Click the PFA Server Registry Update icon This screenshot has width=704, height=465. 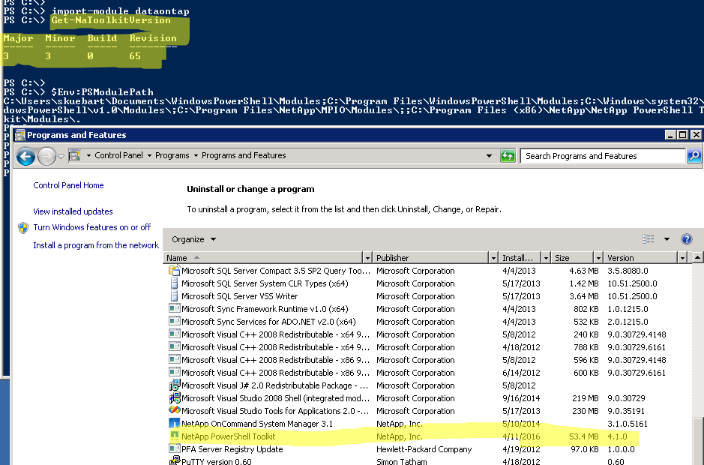click(x=174, y=448)
